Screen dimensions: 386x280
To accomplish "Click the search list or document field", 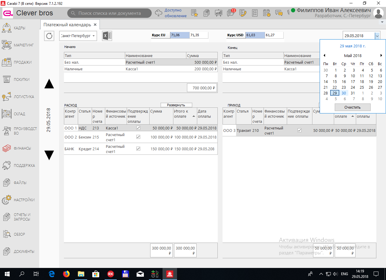I will 109,13.
